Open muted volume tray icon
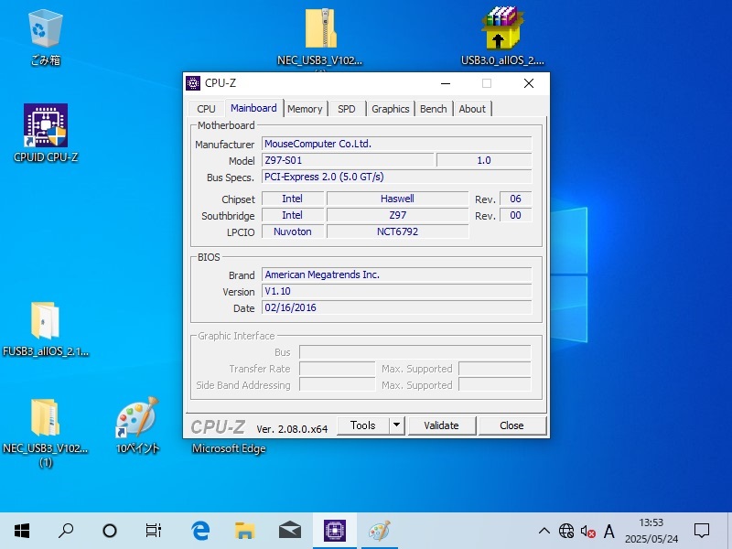Viewport: 732px width, 549px height. (x=587, y=531)
